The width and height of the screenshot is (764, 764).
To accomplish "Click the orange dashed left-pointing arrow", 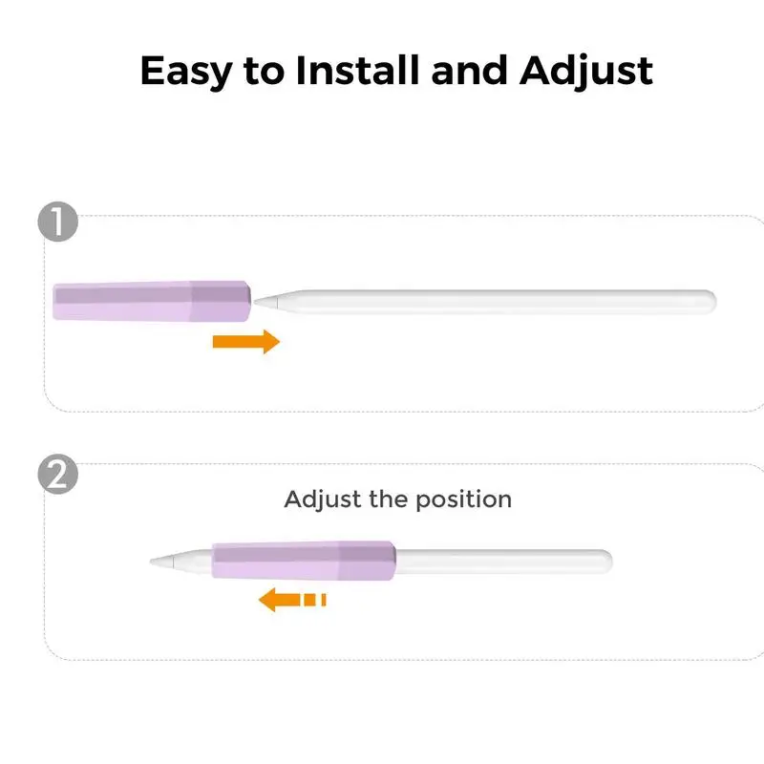I will [294, 600].
